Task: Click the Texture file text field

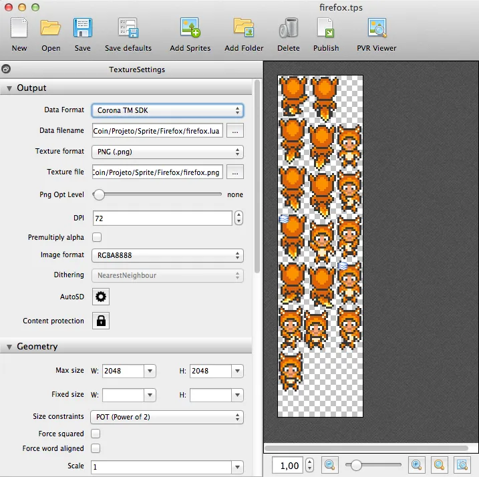Action: 157,172
